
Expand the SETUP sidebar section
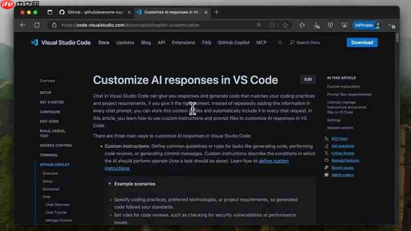pos(45,93)
